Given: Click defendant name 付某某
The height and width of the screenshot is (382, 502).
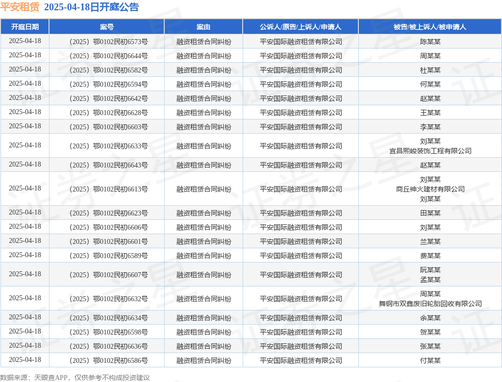Looking at the screenshot, I should pyautogui.click(x=430, y=360).
